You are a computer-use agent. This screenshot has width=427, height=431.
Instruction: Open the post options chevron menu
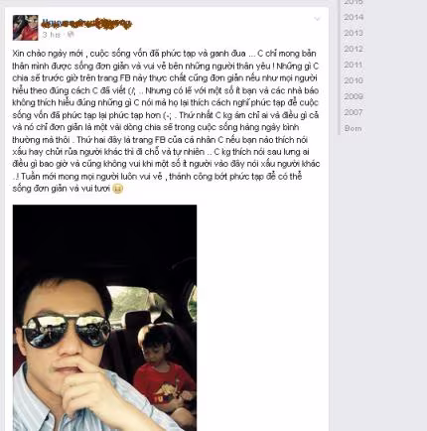317,19
